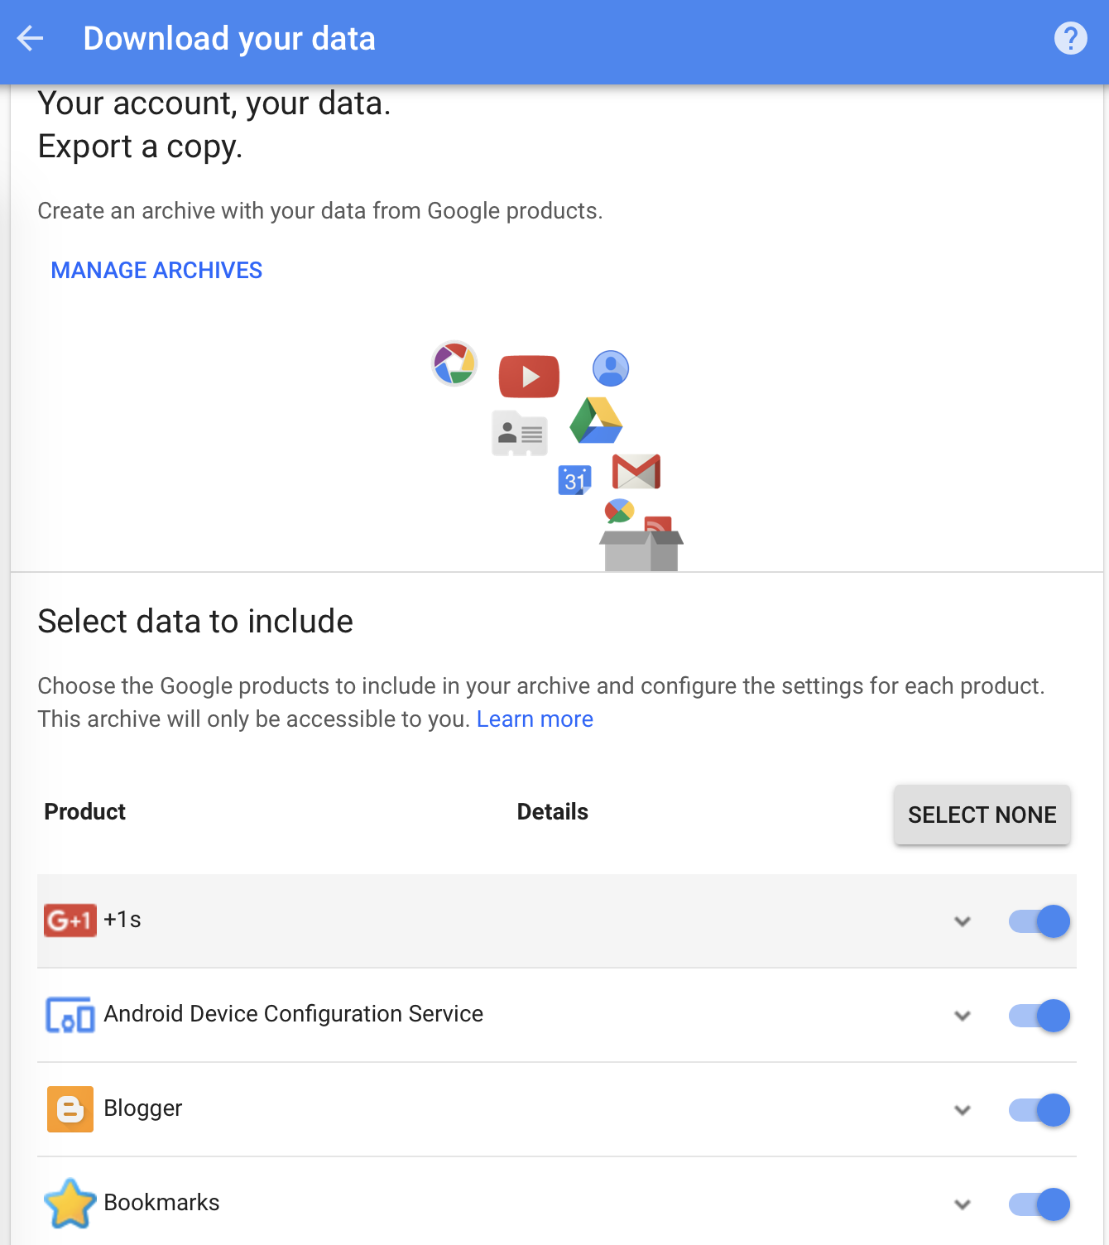Expand the Bookmarks details chevron
This screenshot has width=1109, height=1245.
click(962, 1204)
